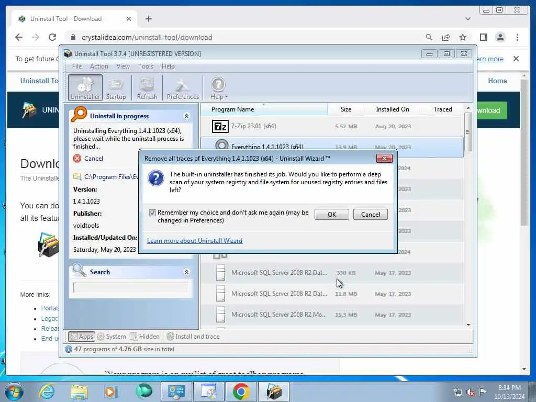Viewport: 536px width, 402px height.
Task: Collapse the Search panel
Action: (187, 272)
